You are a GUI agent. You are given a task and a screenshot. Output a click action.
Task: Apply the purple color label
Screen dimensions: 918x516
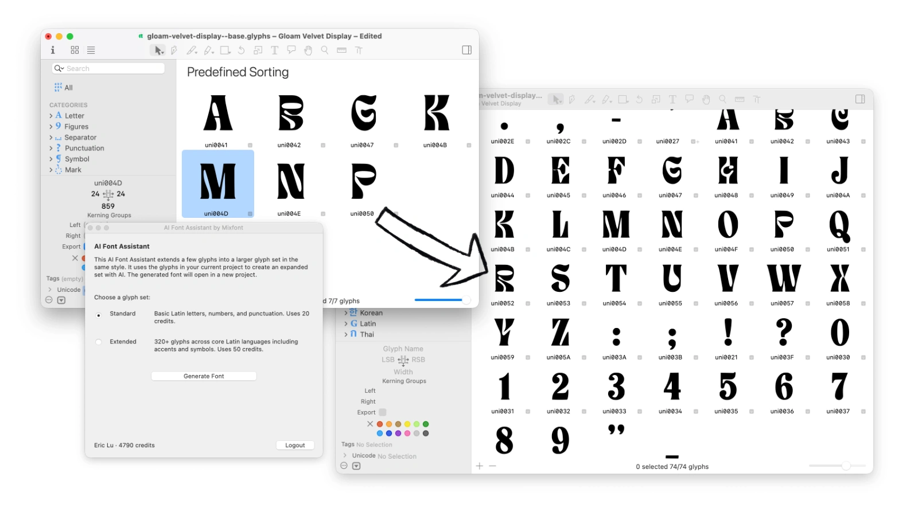(398, 433)
